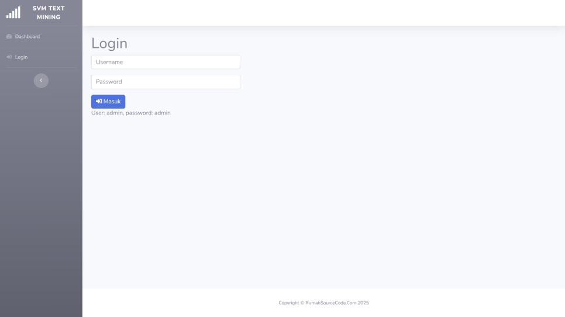The image size is (565, 317).
Task: Click the sign-in icon on Masuk button
Action: 99,102
